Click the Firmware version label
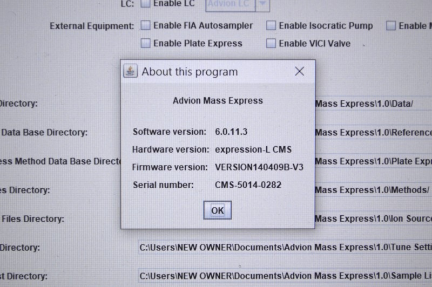The image size is (432, 287). [170, 167]
